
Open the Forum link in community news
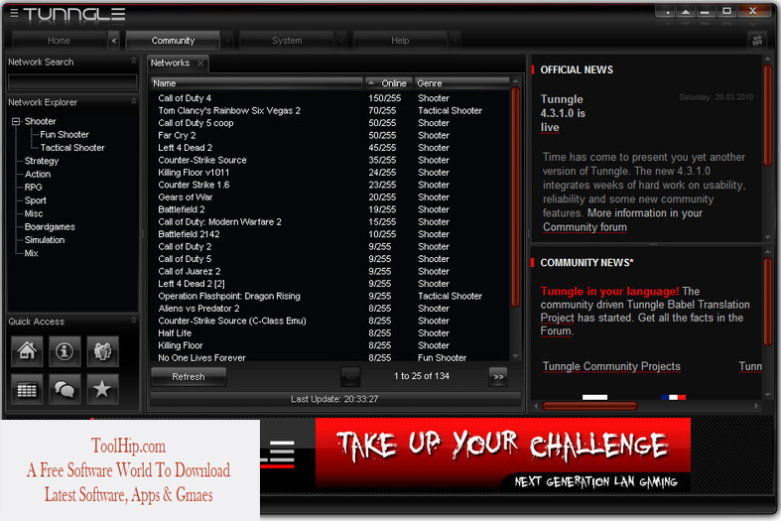[x=556, y=330]
